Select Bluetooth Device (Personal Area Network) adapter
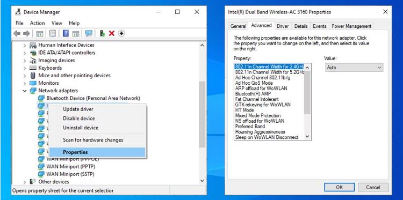 [x=93, y=98]
